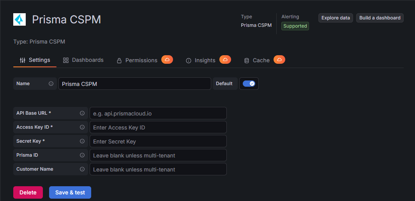The width and height of the screenshot is (415, 201).
Task: Click the Prisma CSPM plugin logo
Action: [19, 19]
